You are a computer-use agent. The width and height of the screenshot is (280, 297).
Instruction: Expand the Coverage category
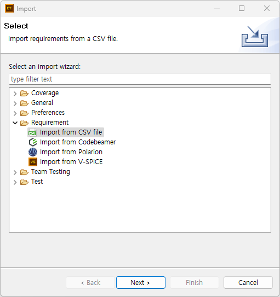pos(15,94)
